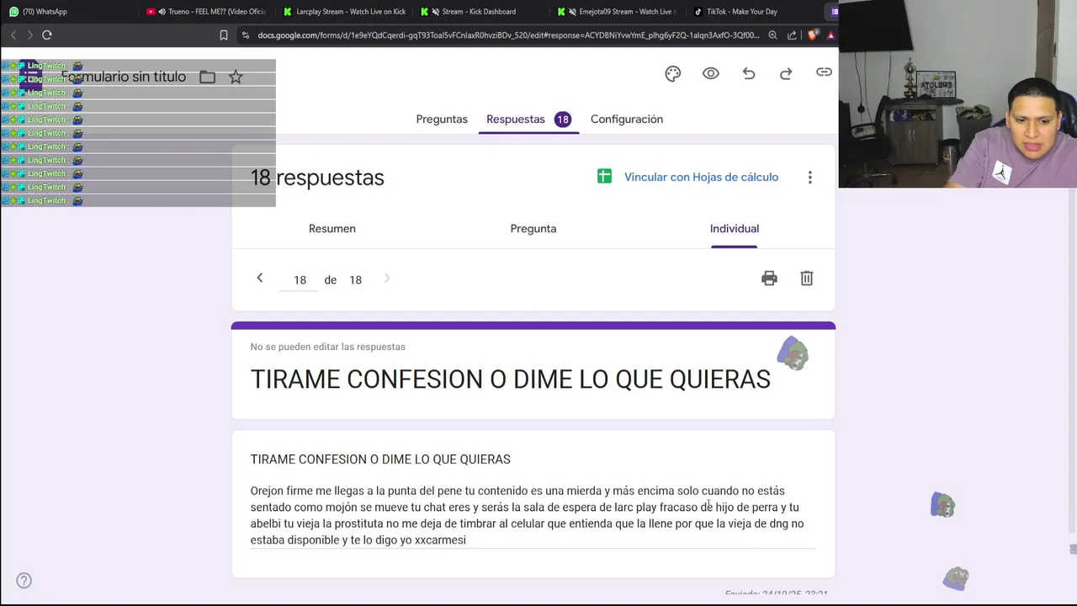This screenshot has height=606, width=1077.
Task: Reload the page with the refresh icon
Action: pos(47,35)
